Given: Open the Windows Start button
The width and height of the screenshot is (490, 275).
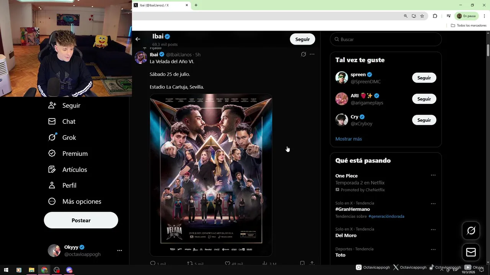Looking at the screenshot, I should tap(6, 270).
